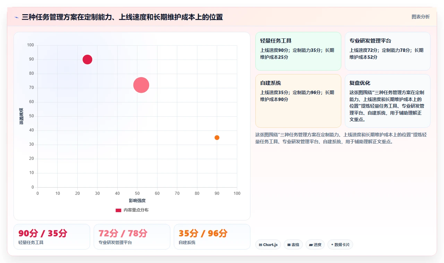
Task: Click the 数据卡片 tag
Action: [340, 245]
